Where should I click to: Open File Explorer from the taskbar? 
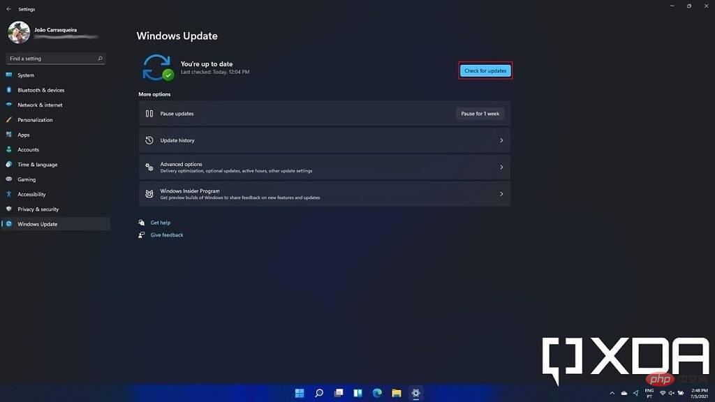point(396,393)
